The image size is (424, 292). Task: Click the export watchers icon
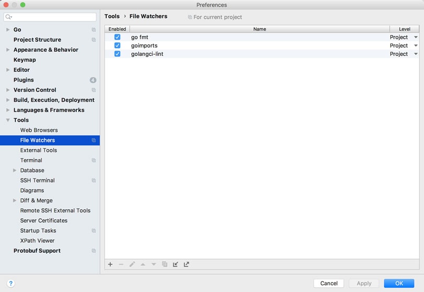point(186,264)
